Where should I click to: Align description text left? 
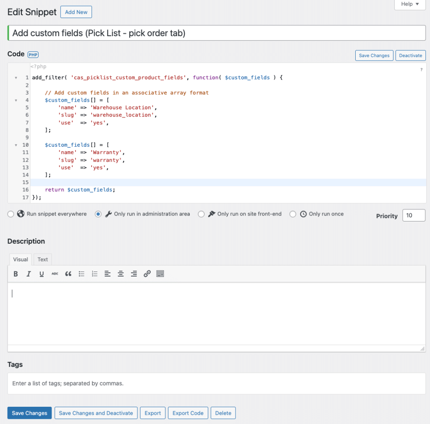(107, 274)
